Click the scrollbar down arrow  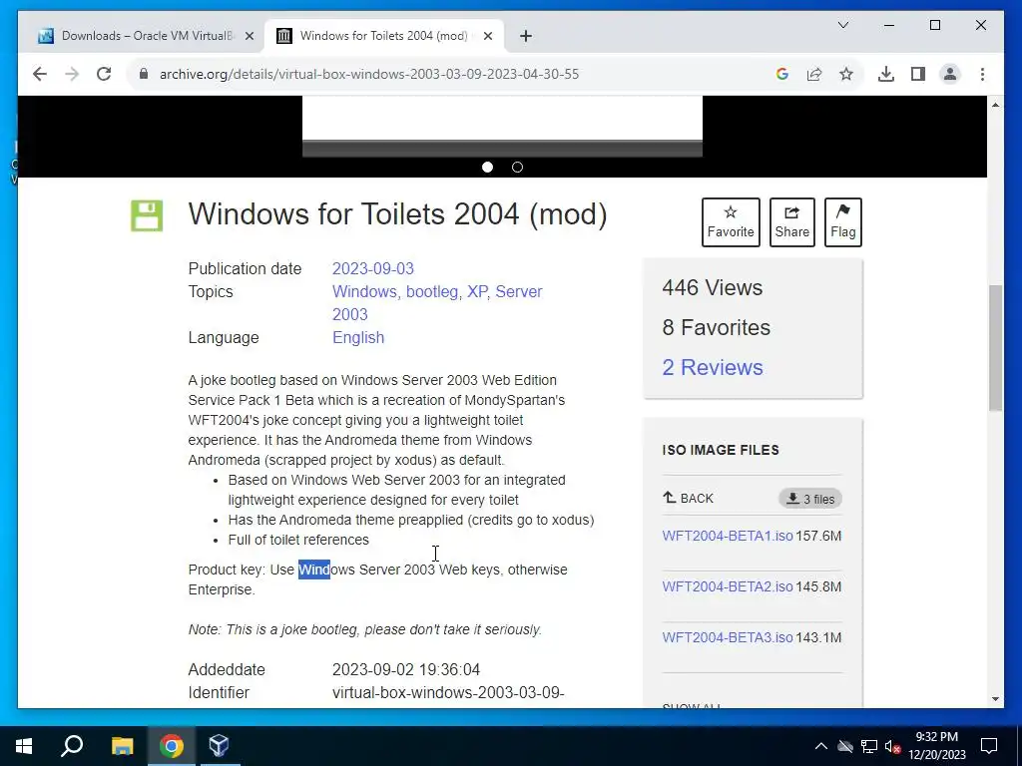coord(995,699)
